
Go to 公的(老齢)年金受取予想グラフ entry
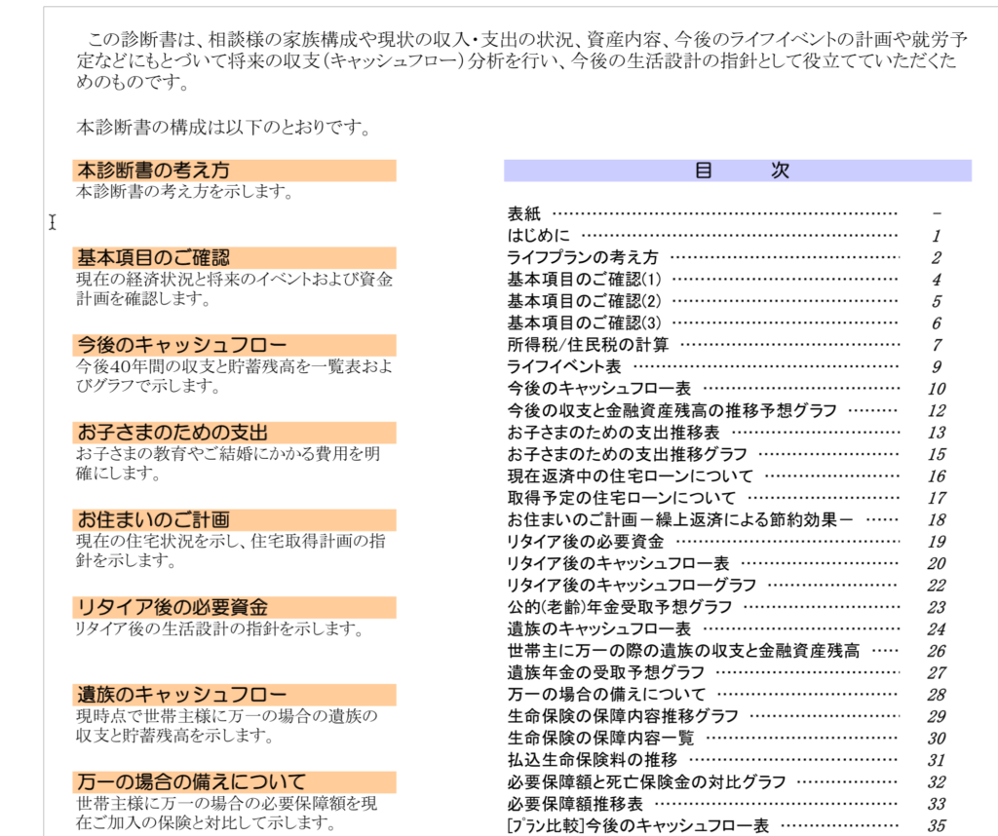[x=619, y=607]
